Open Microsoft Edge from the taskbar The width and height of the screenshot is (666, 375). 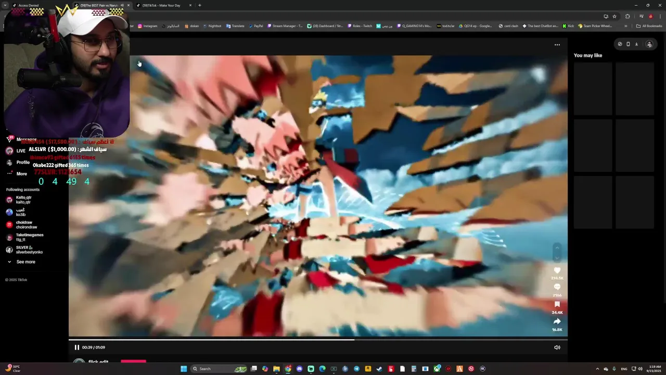[322, 369]
